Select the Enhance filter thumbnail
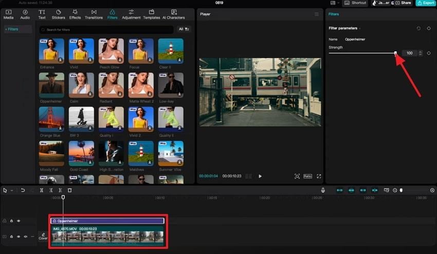Viewport: 437px width, 254px height. tap(51, 51)
